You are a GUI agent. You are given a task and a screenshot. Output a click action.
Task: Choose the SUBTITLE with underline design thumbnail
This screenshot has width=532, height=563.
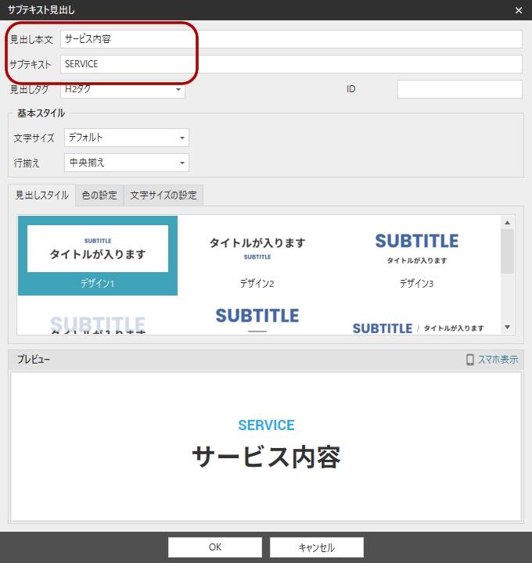[x=257, y=320]
